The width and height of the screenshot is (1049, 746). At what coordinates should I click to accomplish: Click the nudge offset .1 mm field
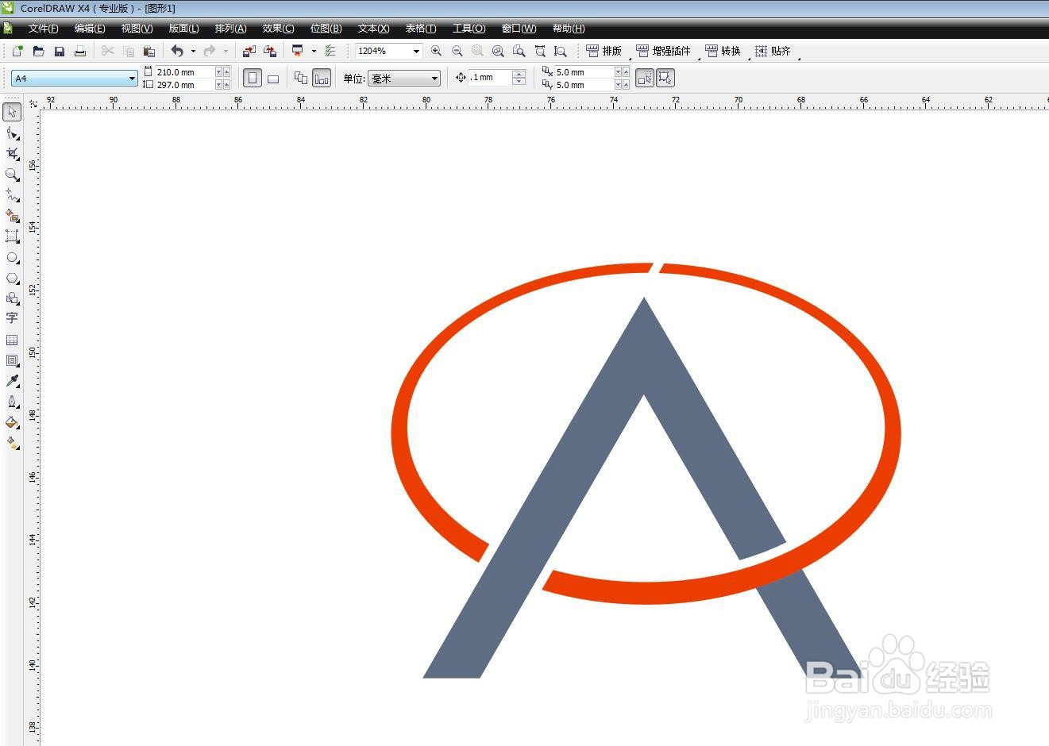(490, 78)
